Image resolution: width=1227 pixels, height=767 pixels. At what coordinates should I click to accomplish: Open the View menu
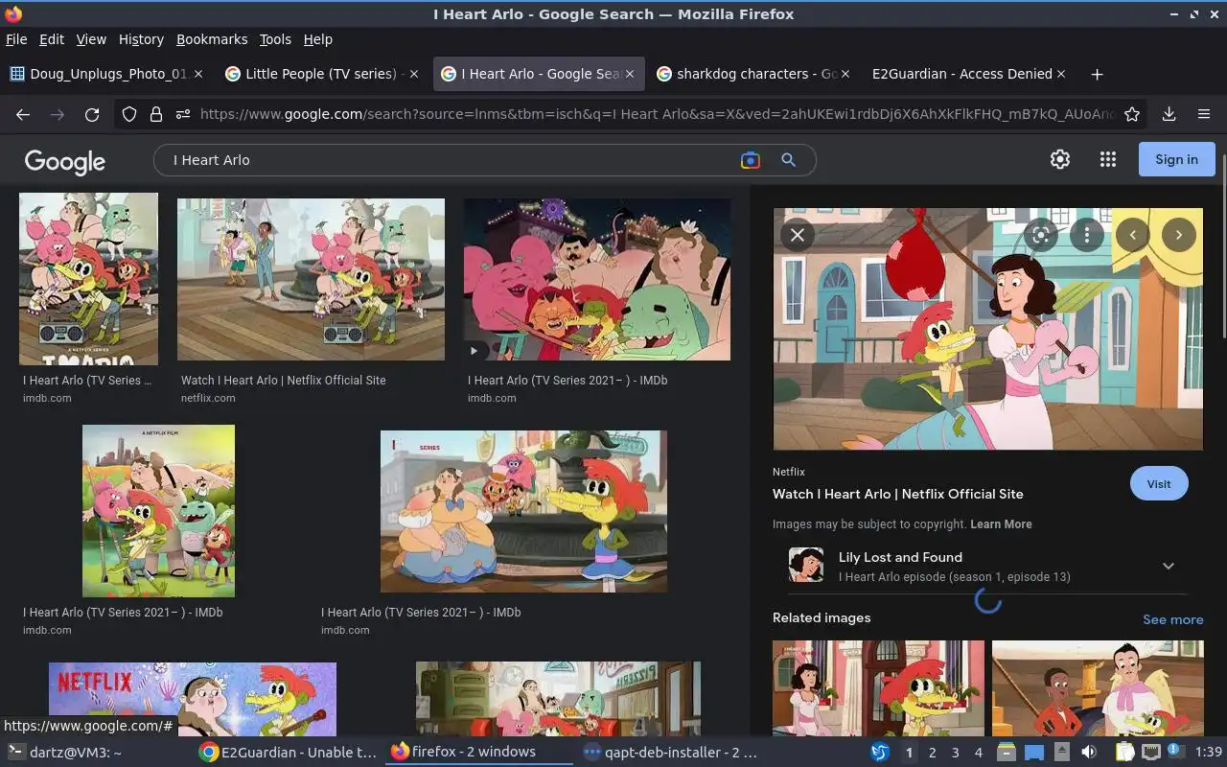coord(91,39)
